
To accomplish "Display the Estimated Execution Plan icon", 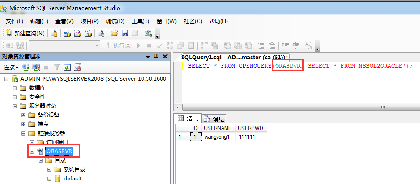I will click(x=170, y=46).
